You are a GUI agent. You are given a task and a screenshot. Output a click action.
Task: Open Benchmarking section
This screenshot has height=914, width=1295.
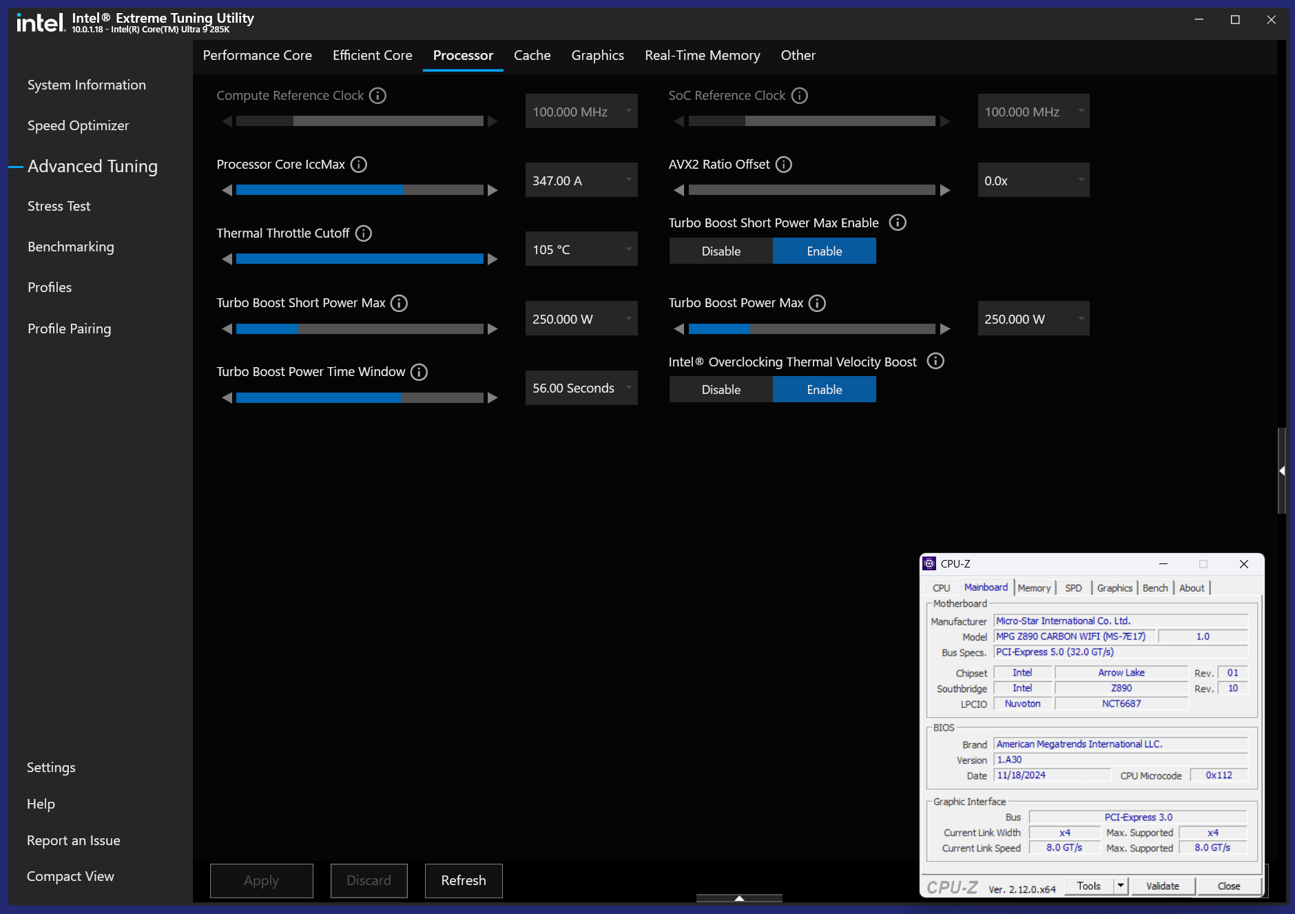click(71, 247)
